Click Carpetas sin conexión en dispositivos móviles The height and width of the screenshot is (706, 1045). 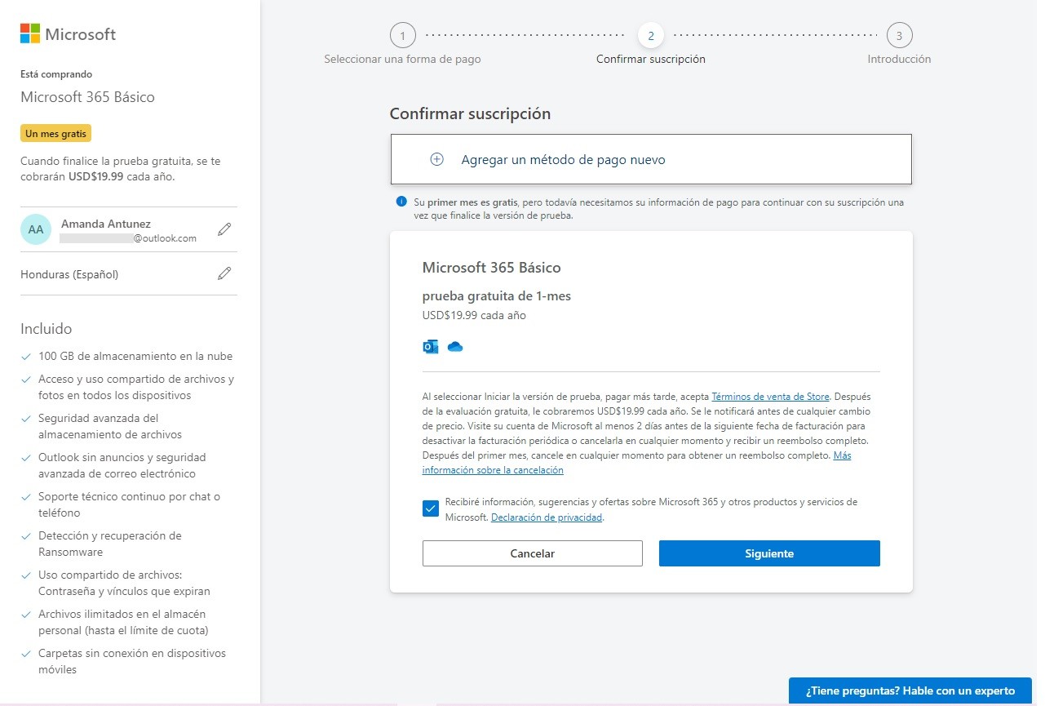click(132, 662)
